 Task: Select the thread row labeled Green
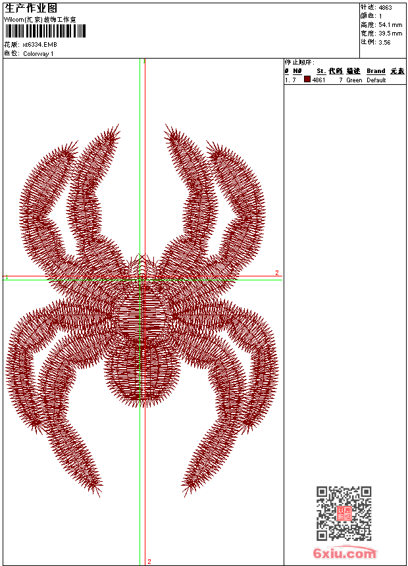tap(354, 80)
